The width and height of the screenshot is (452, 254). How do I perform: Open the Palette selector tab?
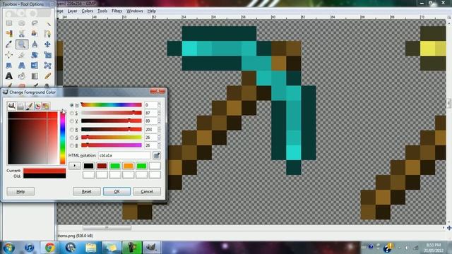pos(45,106)
